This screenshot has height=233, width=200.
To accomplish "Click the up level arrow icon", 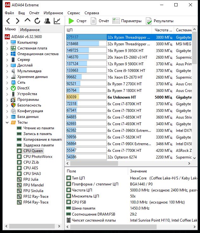I will (x=28, y=20).
